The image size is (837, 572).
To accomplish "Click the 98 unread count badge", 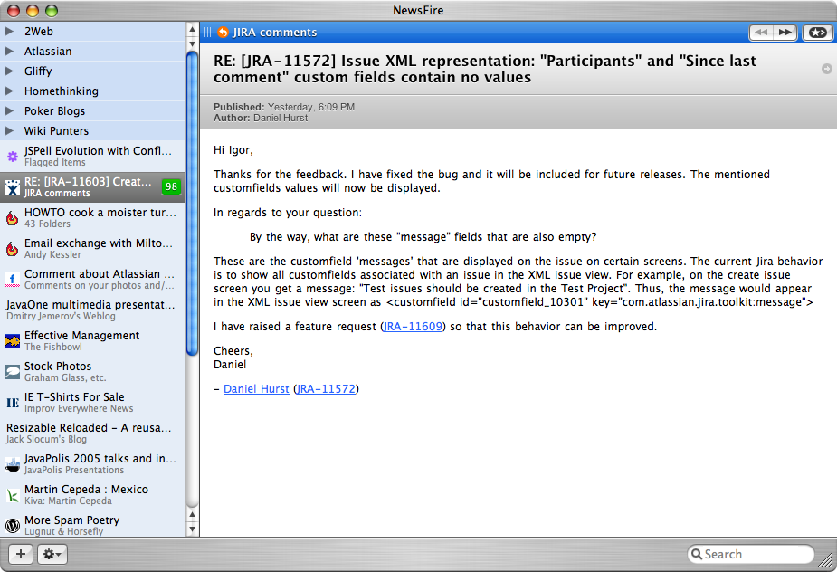I will coord(171,186).
